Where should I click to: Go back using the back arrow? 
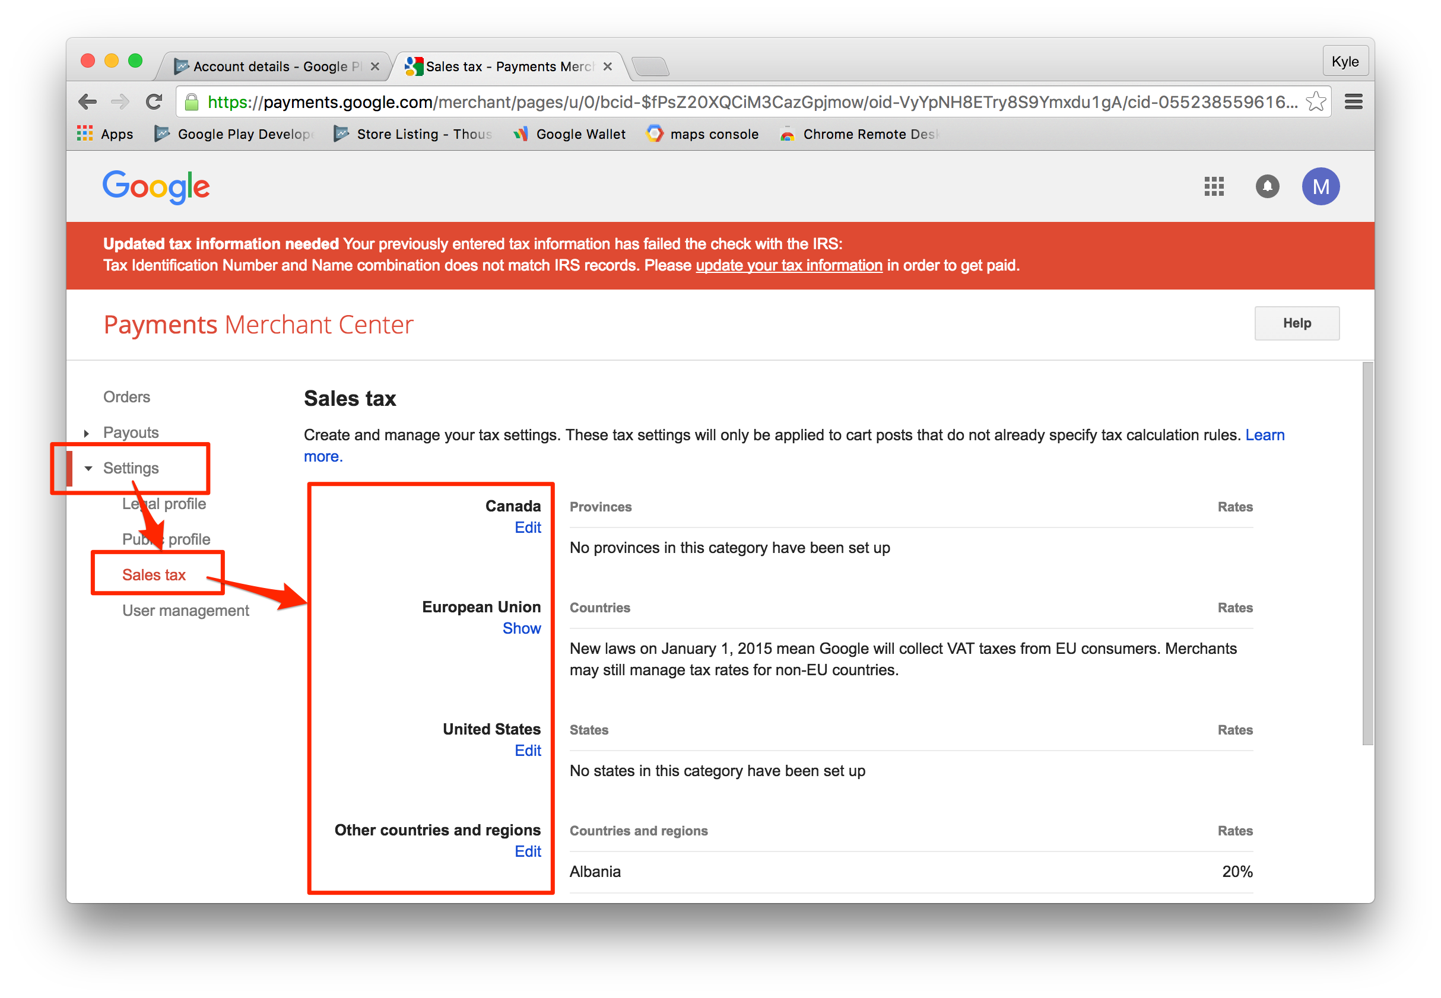coord(88,101)
